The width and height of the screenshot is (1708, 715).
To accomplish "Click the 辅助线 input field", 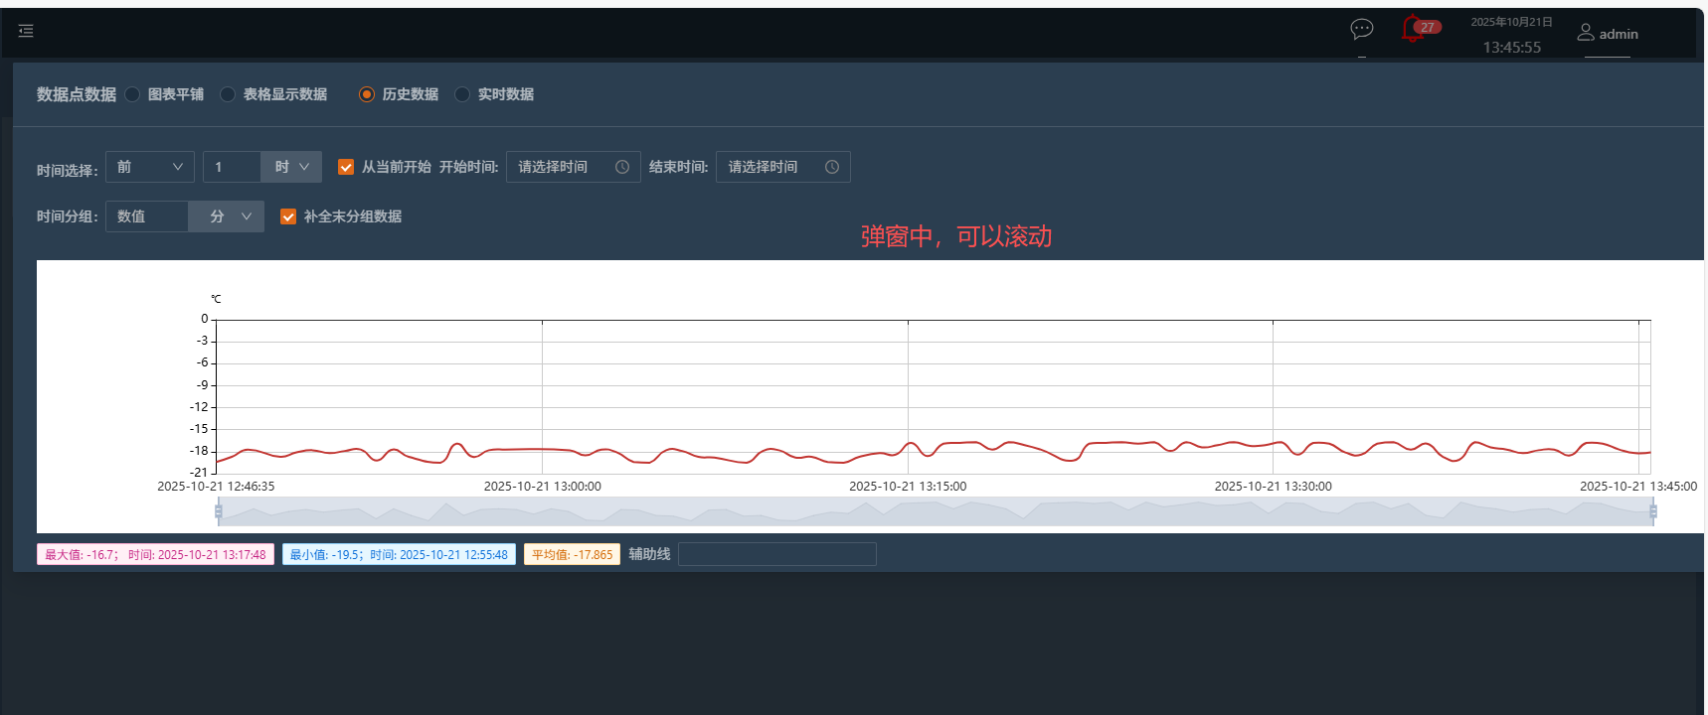I will pyautogui.click(x=776, y=554).
